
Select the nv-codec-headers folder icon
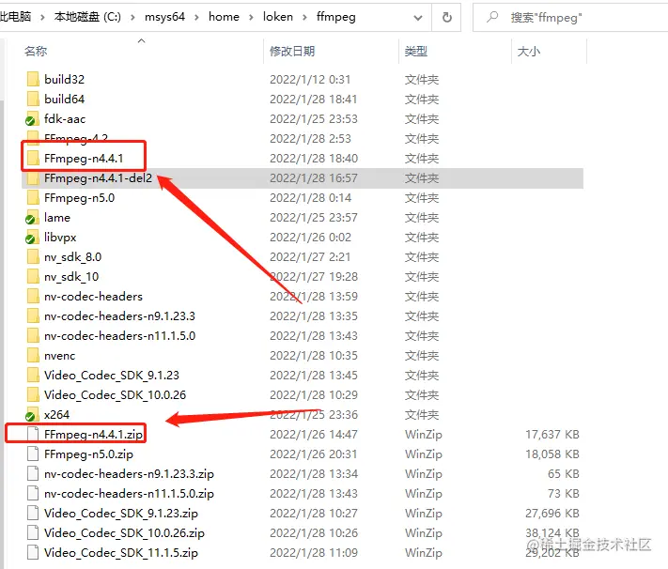coord(33,297)
